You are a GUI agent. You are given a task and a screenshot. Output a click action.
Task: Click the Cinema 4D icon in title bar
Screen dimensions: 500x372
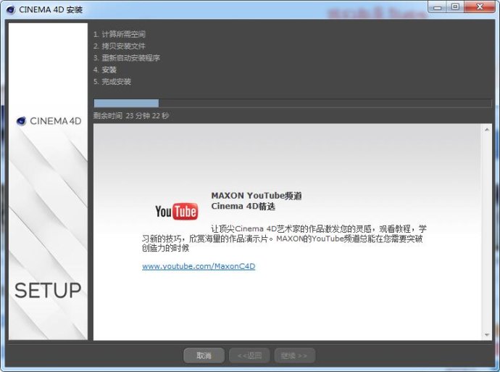click(11, 9)
